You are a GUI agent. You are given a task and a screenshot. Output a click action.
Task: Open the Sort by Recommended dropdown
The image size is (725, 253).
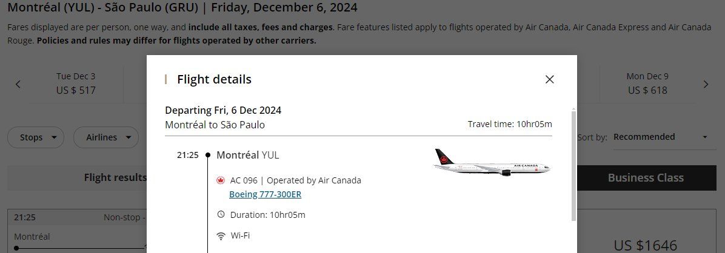(x=660, y=137)
